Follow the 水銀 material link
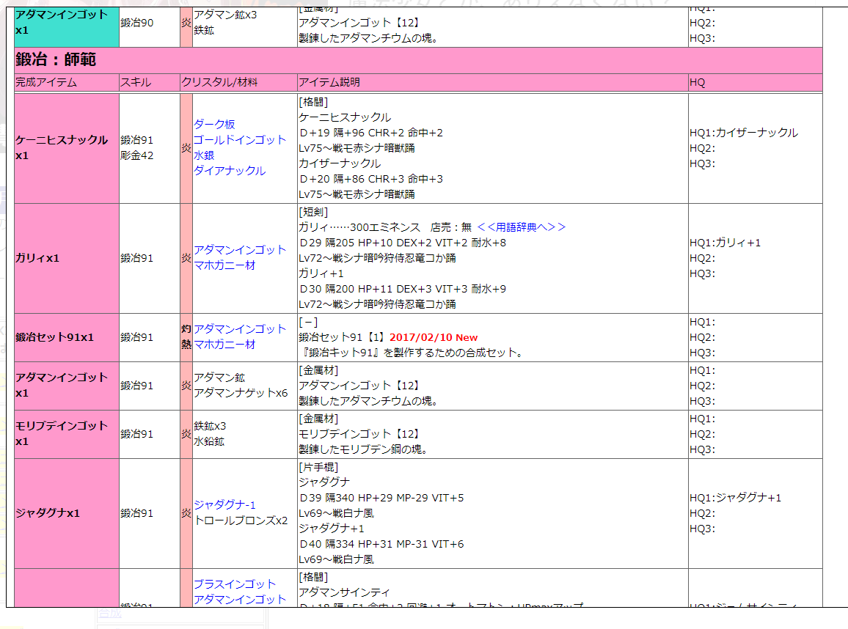 point(204,155)
